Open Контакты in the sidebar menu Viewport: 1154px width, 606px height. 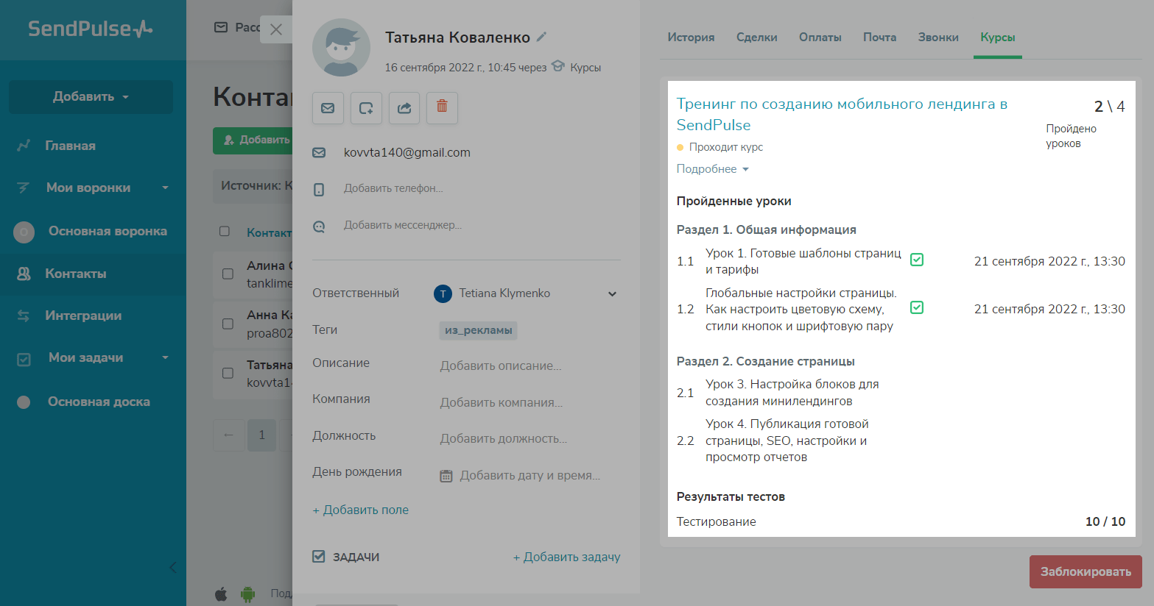tap(76, 274)
